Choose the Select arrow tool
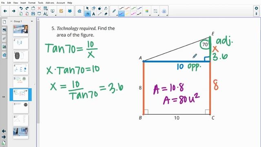Image resolution: width=261 pixels, height=147 pixels. [x=87, y=8]
